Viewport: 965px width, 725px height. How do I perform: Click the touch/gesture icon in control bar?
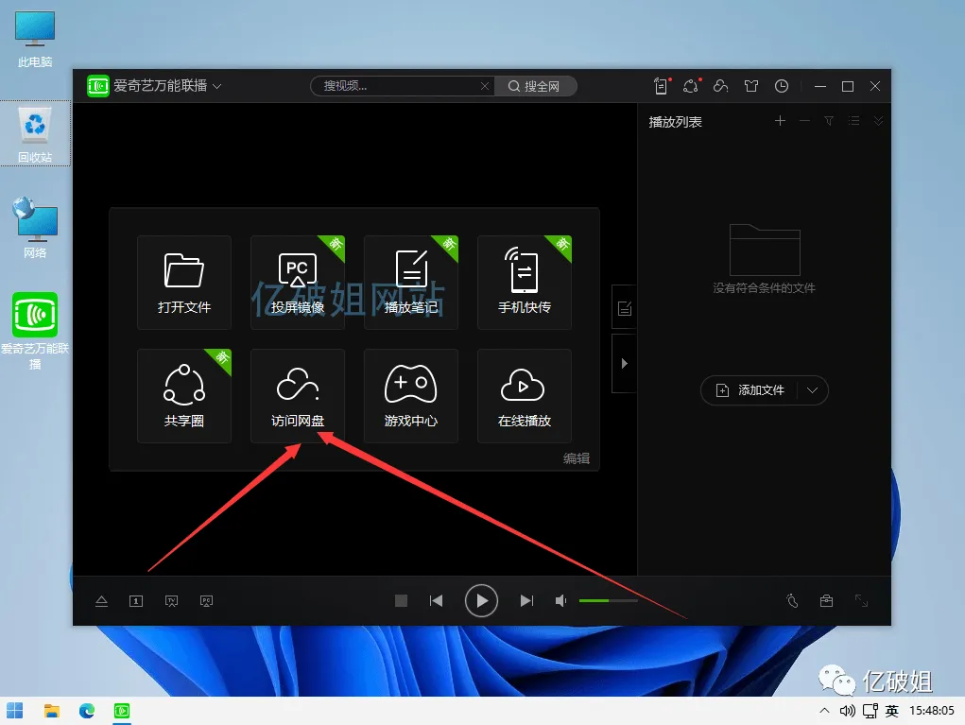point(792,600)
